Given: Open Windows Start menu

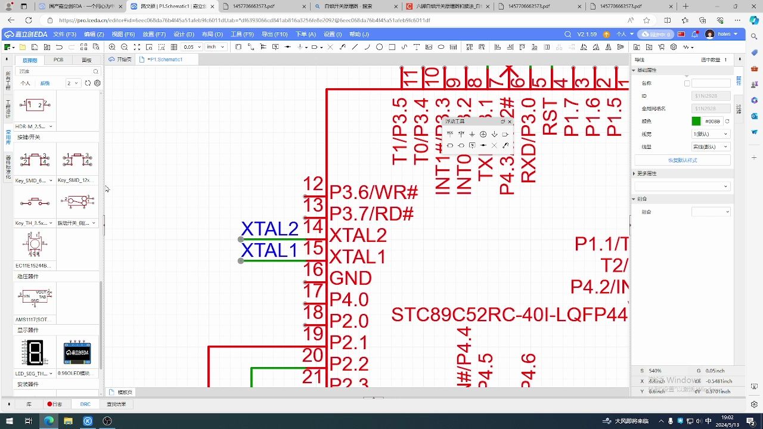Looking at the screenshot, I should click(10, 421).
